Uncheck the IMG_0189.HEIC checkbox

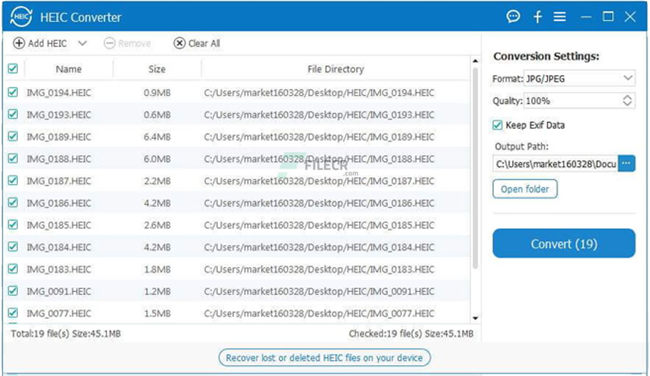pos(13,136)
